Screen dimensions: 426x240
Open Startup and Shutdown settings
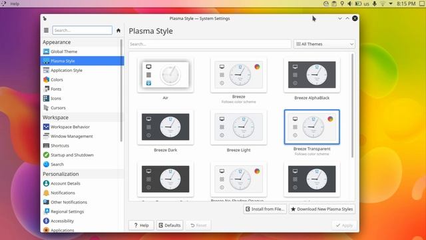81,155
